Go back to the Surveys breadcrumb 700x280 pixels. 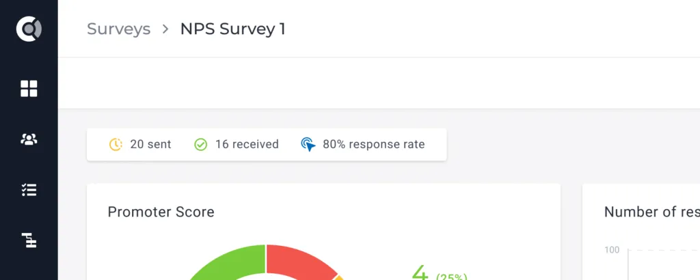[119, 29]
